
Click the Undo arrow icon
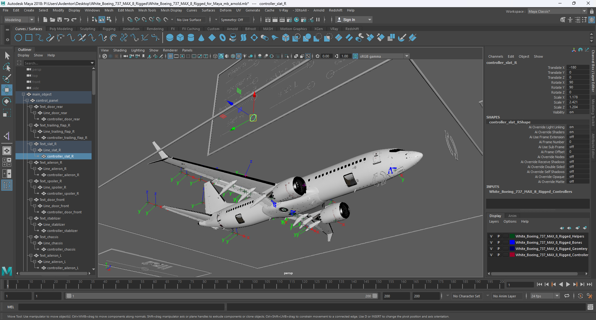(67, 20)
